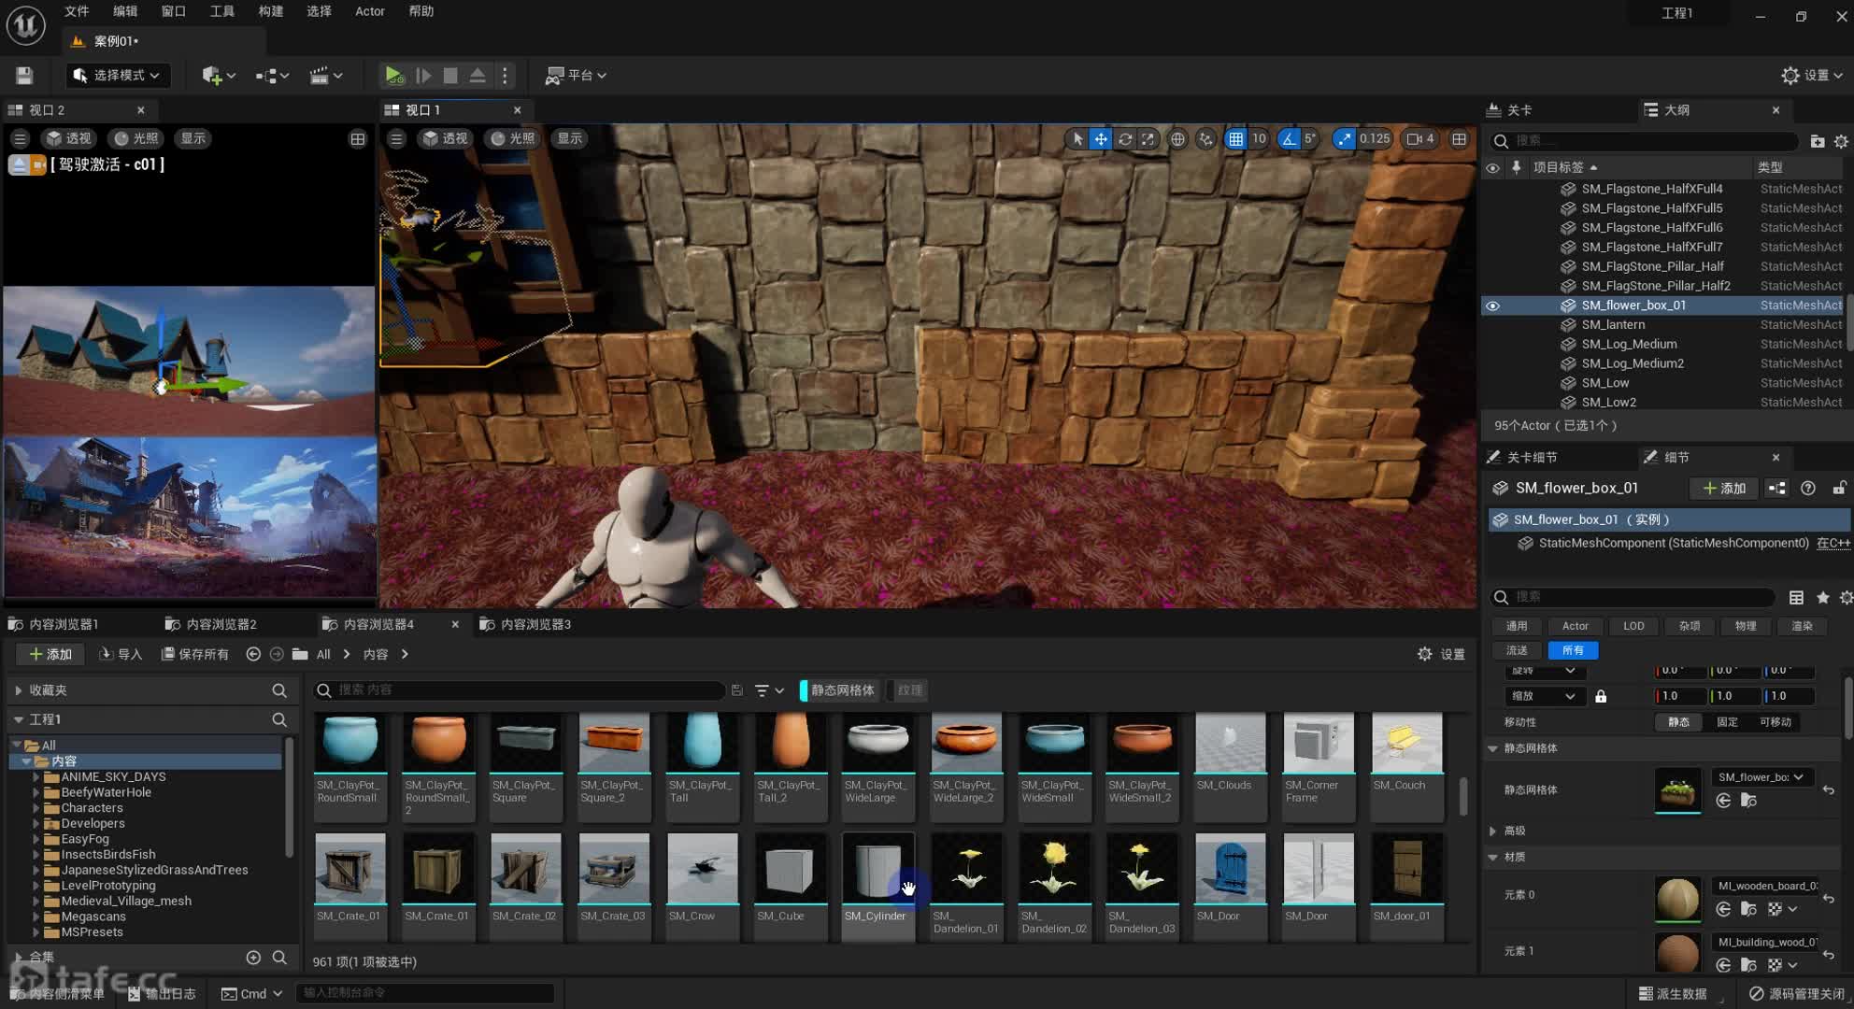Viewport: 1854px width, 1009px height.
Task: Toggle scale snapping in viewport 1
Action: [1344, 139]
